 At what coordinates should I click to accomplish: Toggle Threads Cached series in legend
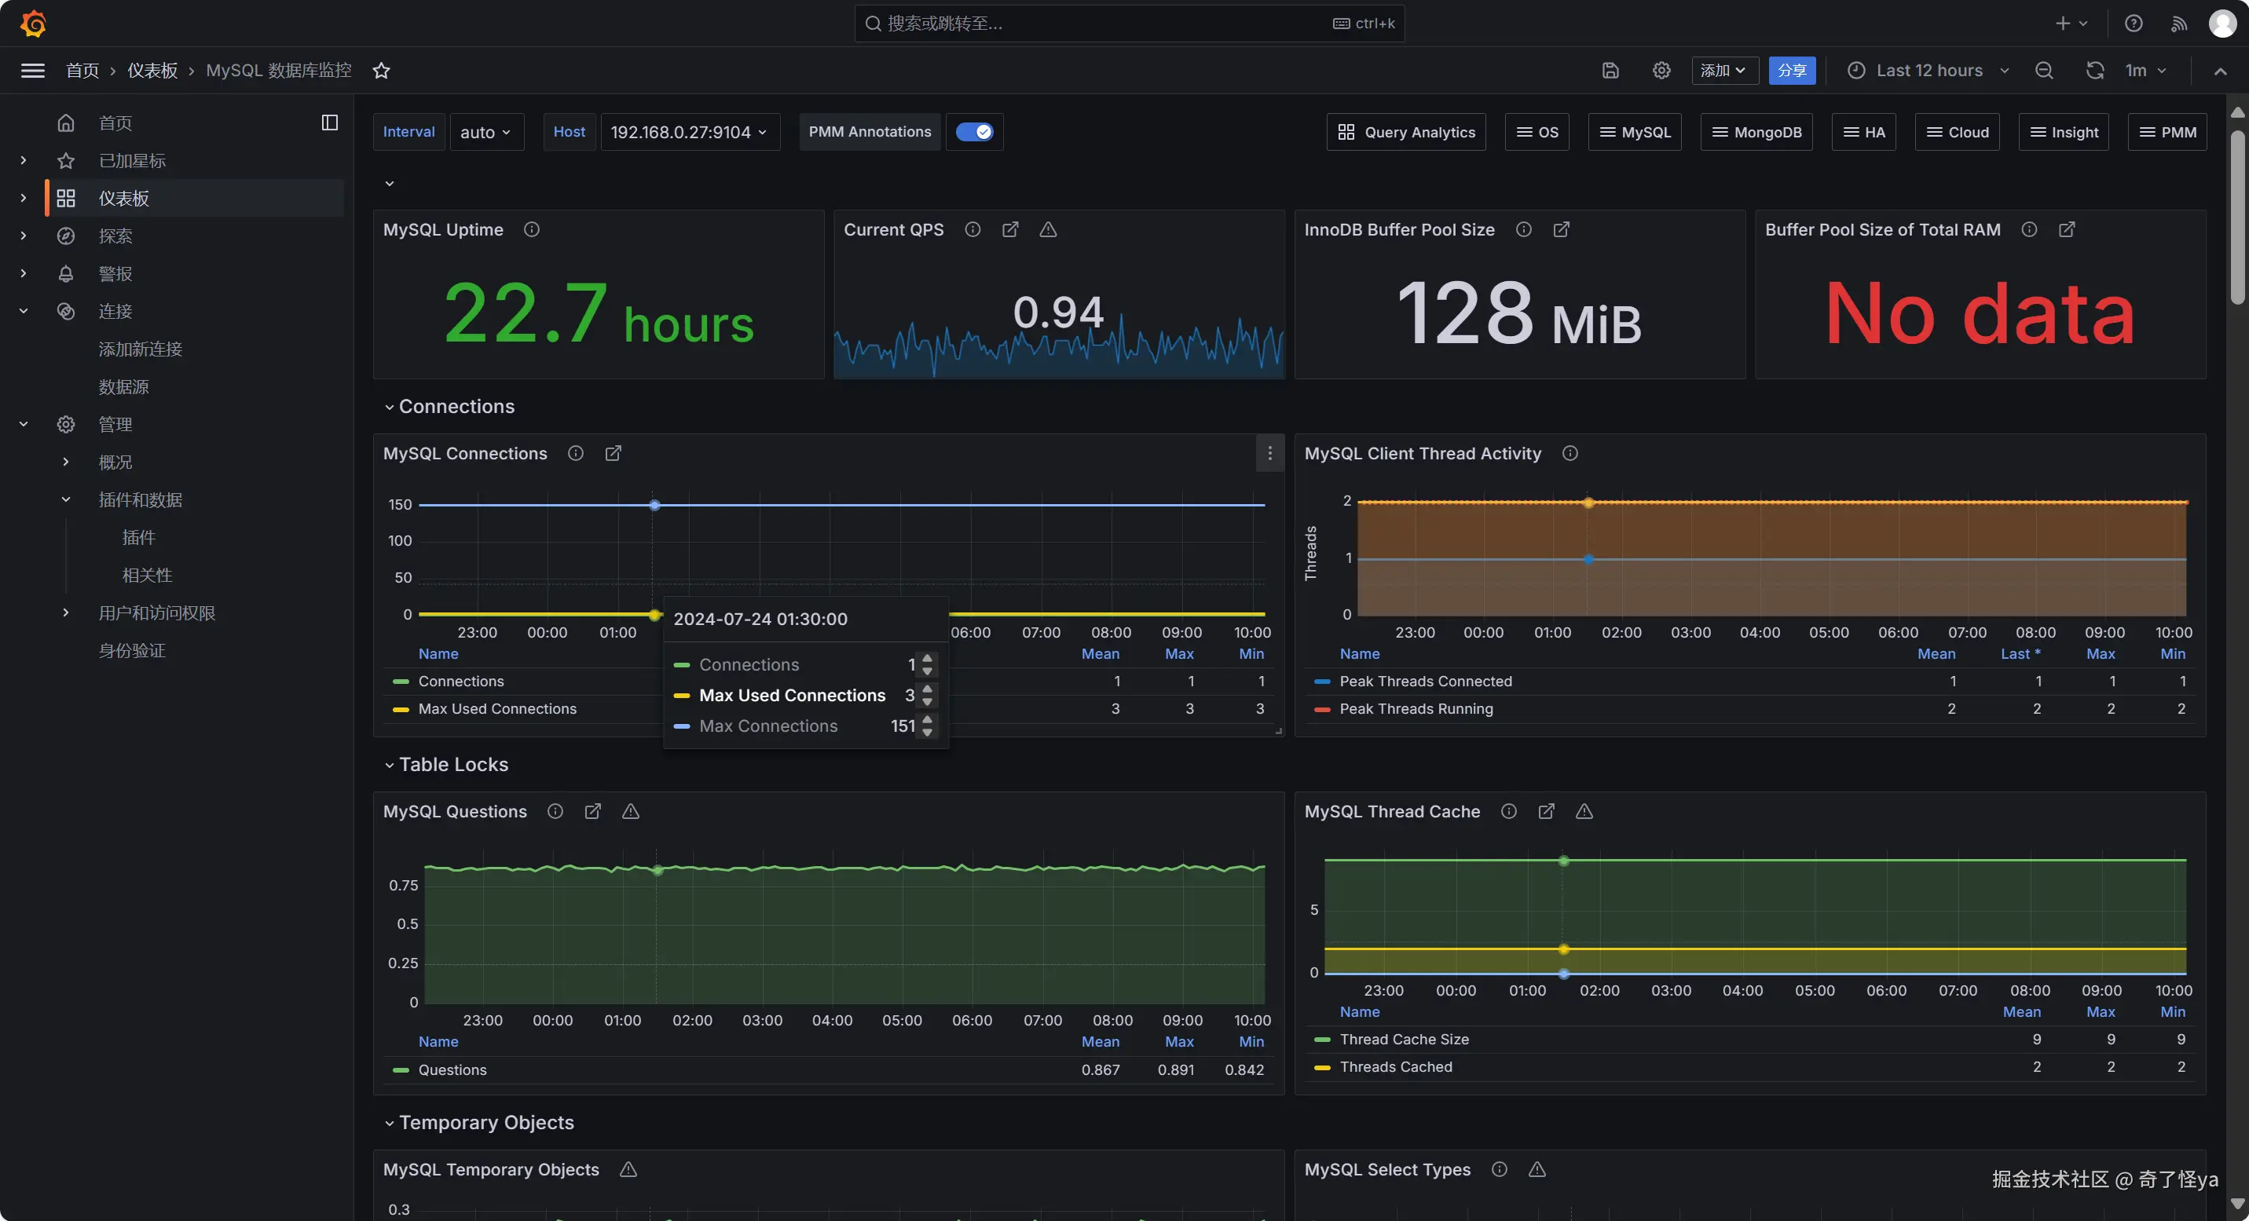click(1395, 1066)
